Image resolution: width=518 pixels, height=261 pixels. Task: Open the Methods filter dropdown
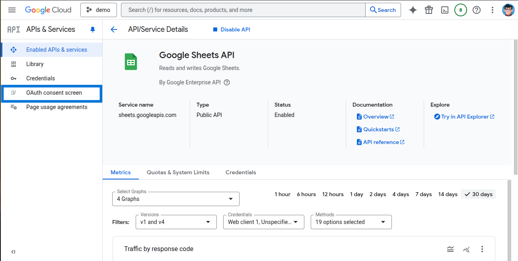[351, 222]
